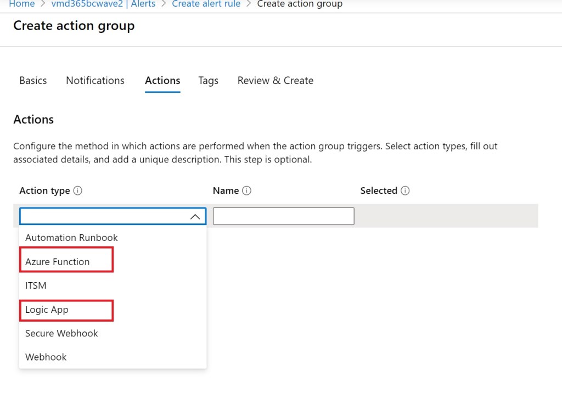Click inside the Action type combo box

click(104, 216)
